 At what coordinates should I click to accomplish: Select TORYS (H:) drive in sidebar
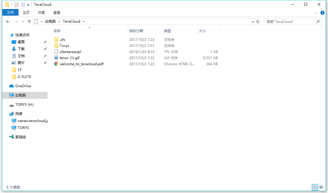(x=25, y=105)
